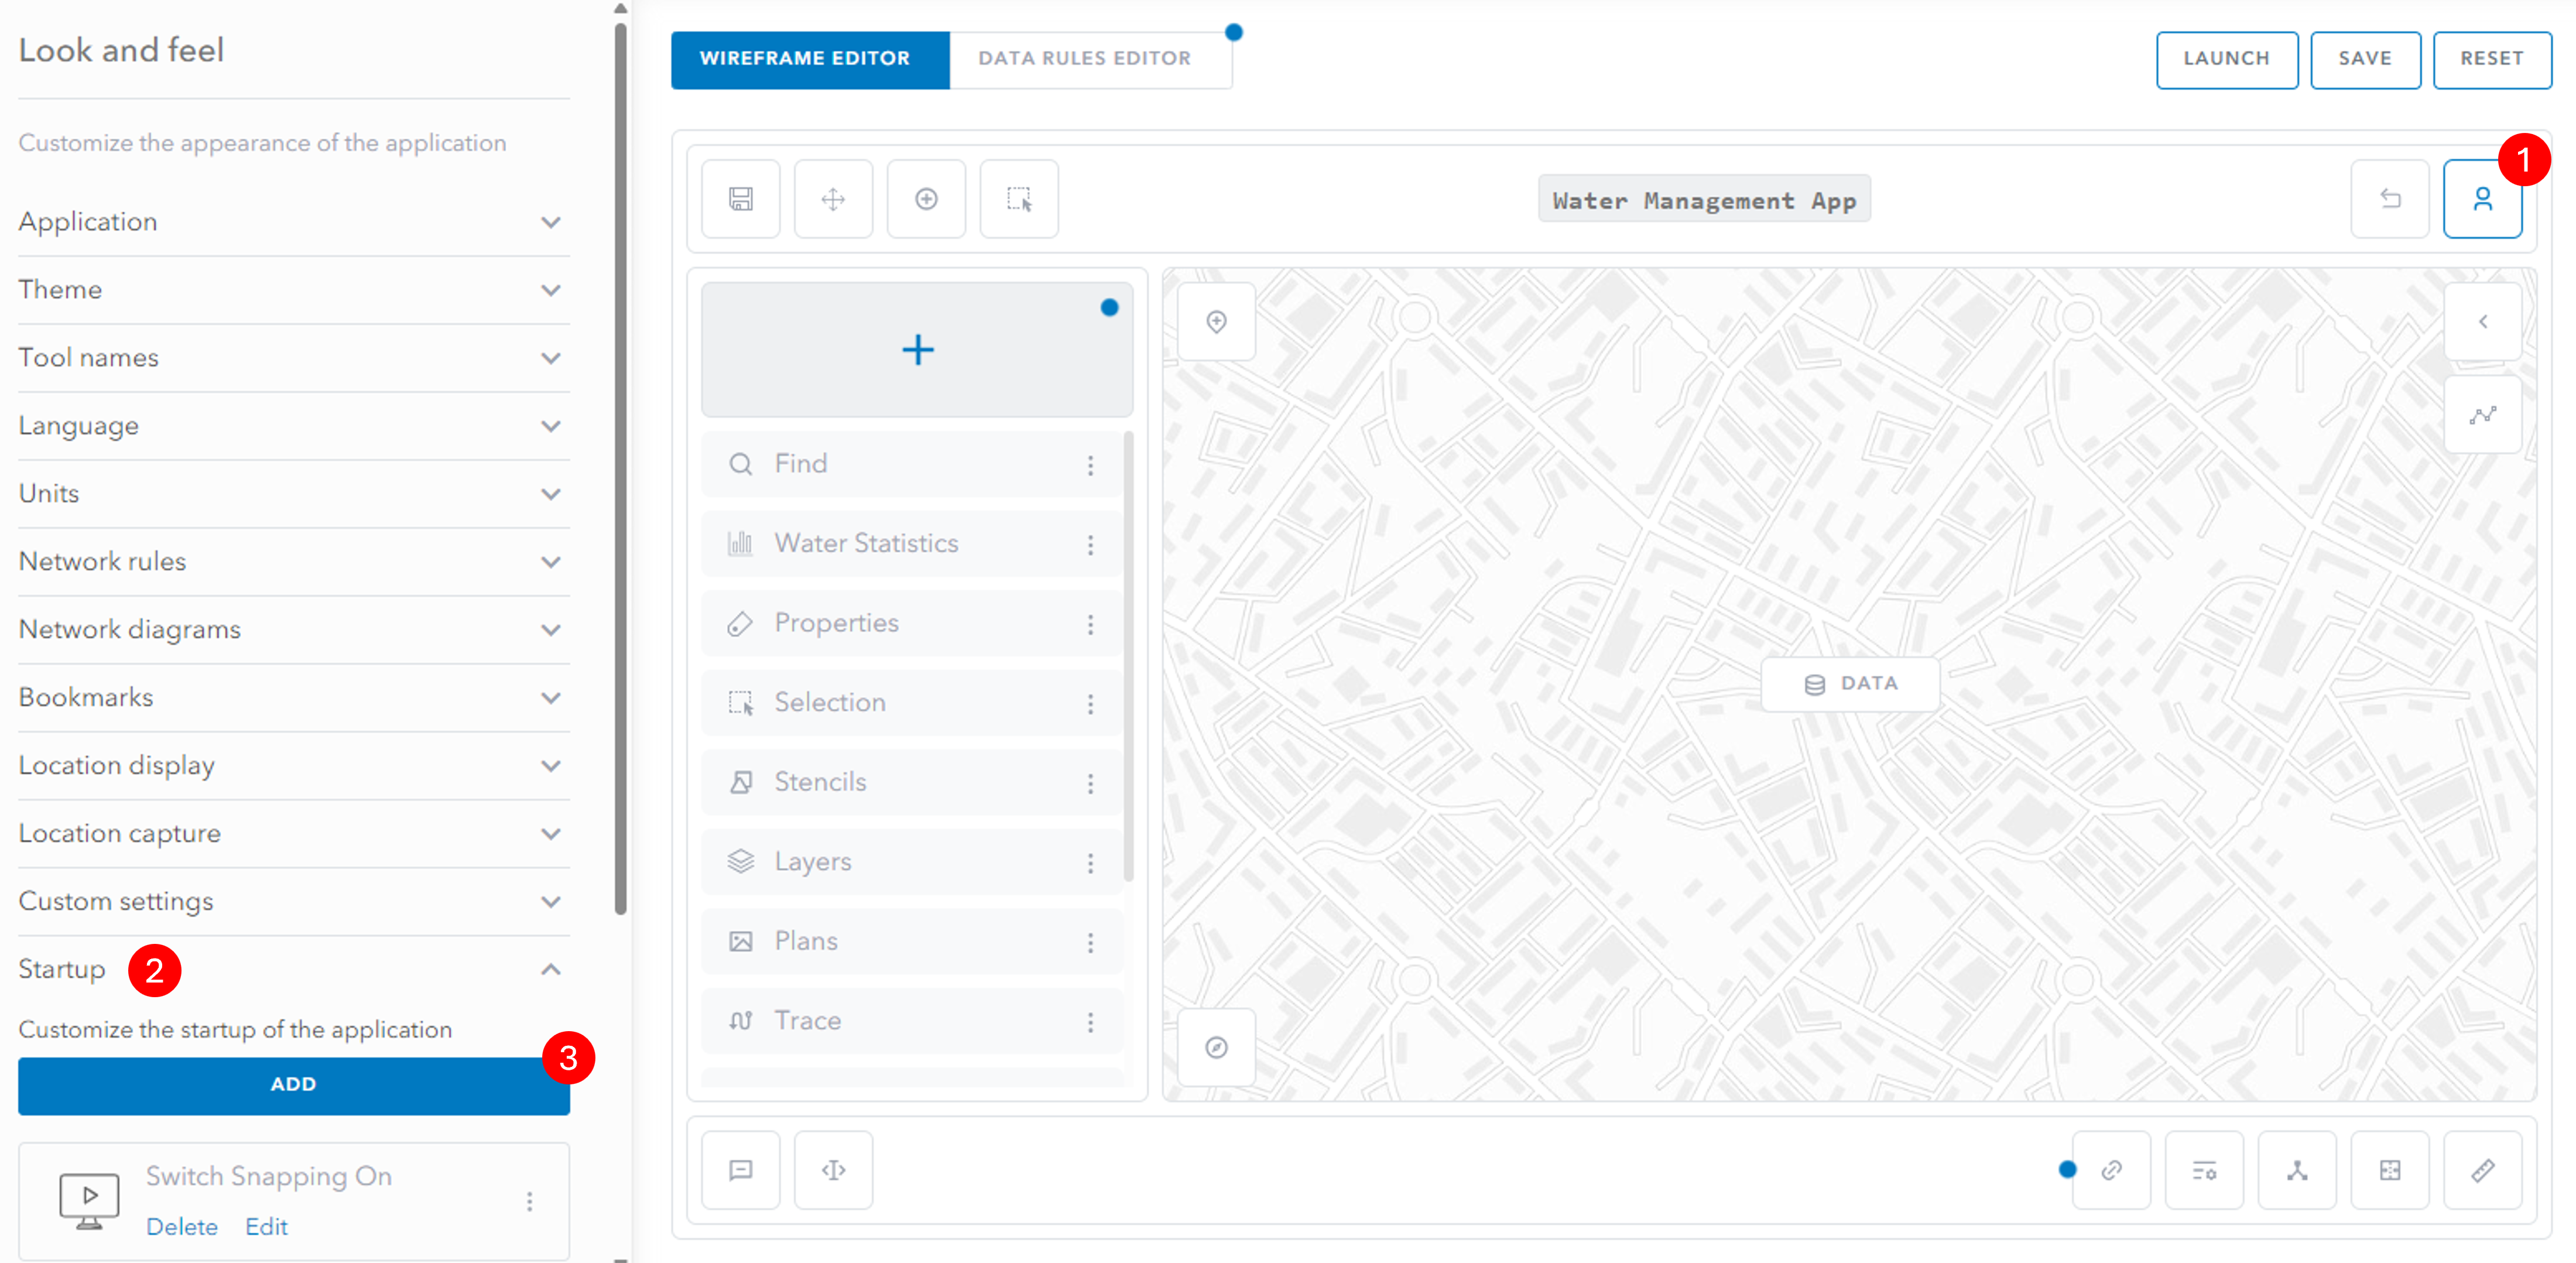Expand the Bookmarks section
2576x1263 pixels.
(x=294, y=698)
